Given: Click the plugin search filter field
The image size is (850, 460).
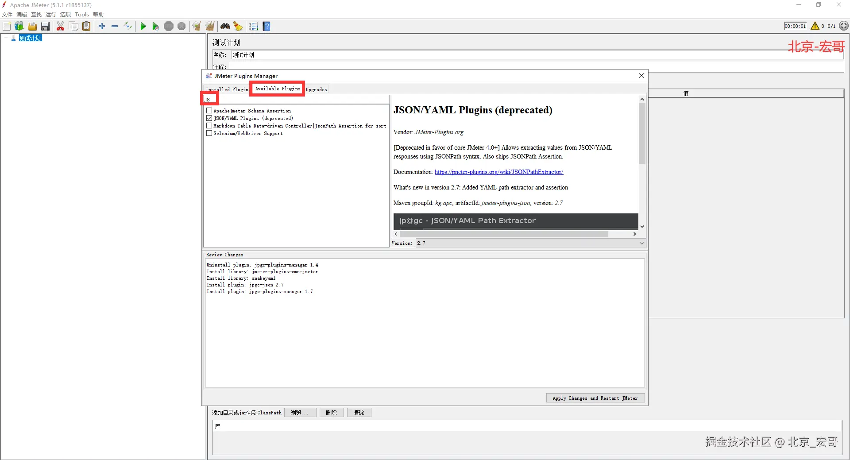Looking at the screenshot, I should click(x=296, y=100).
